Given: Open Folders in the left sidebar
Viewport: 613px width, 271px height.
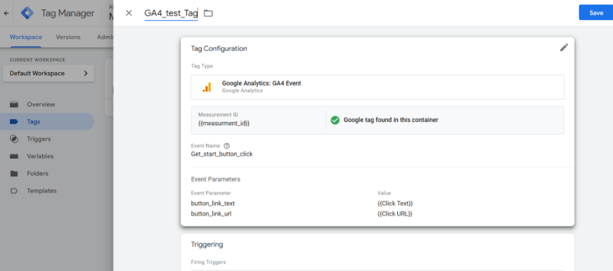Looking at the screenshot, I should coord(38,173).
